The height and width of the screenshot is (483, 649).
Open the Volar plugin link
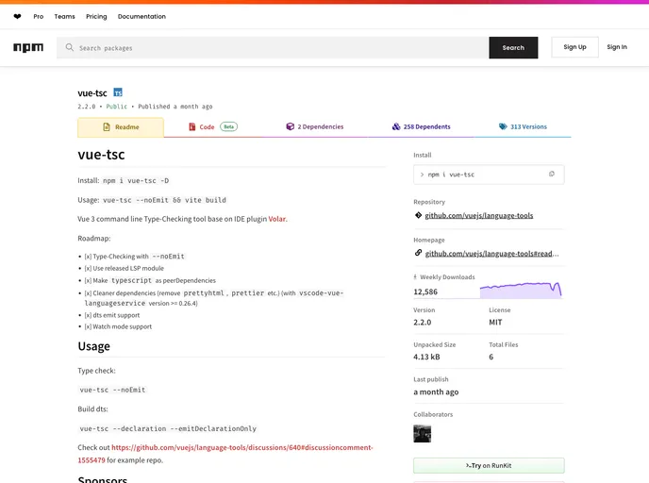(x=277, y=219)
